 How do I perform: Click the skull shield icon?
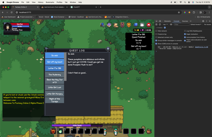click(129, 25)
